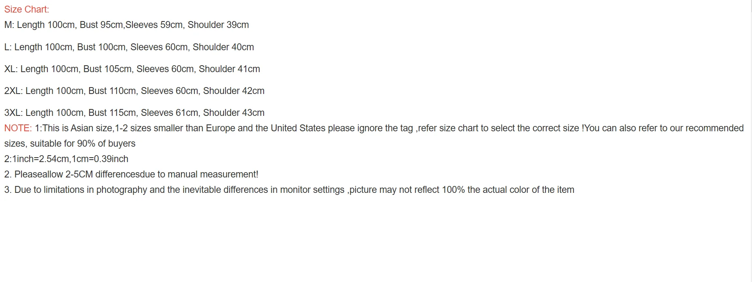Click the manual measurement differences note

coord(131,174)
